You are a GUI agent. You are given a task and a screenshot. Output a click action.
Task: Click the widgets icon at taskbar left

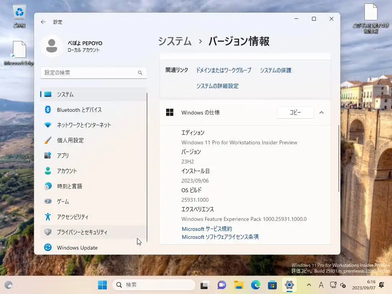8,285
